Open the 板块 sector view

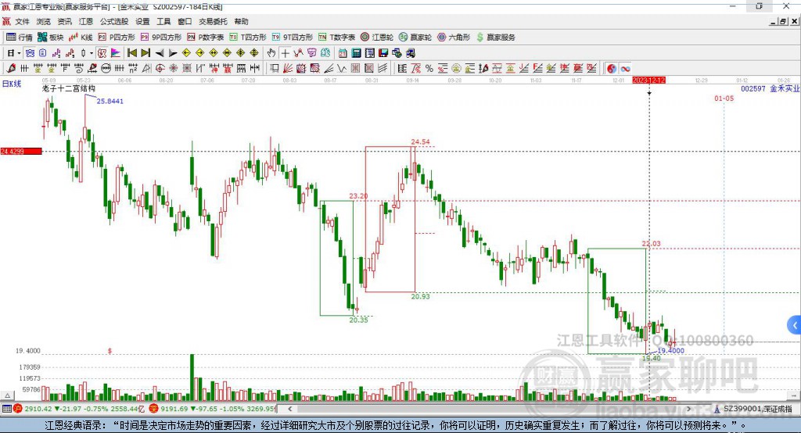click(x=50, y=38)
